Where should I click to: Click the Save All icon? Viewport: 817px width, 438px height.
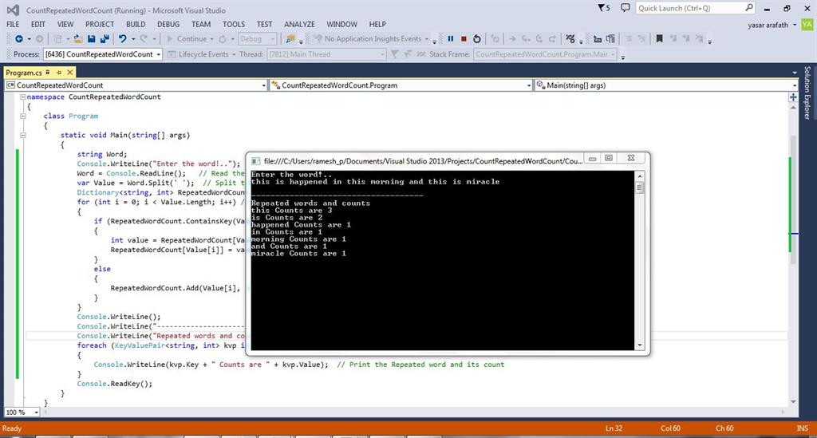click(x=103, y=38)
